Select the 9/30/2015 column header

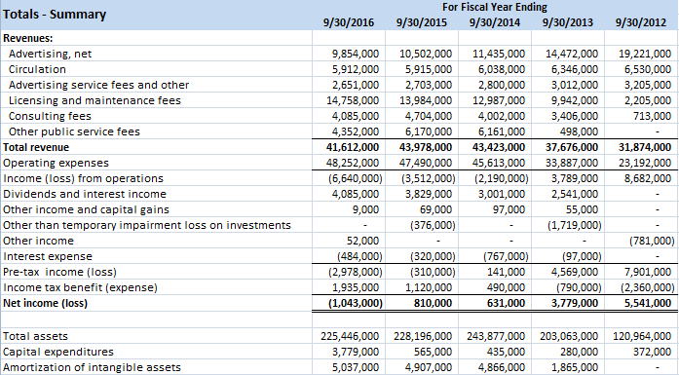click(x=422, y=22)
